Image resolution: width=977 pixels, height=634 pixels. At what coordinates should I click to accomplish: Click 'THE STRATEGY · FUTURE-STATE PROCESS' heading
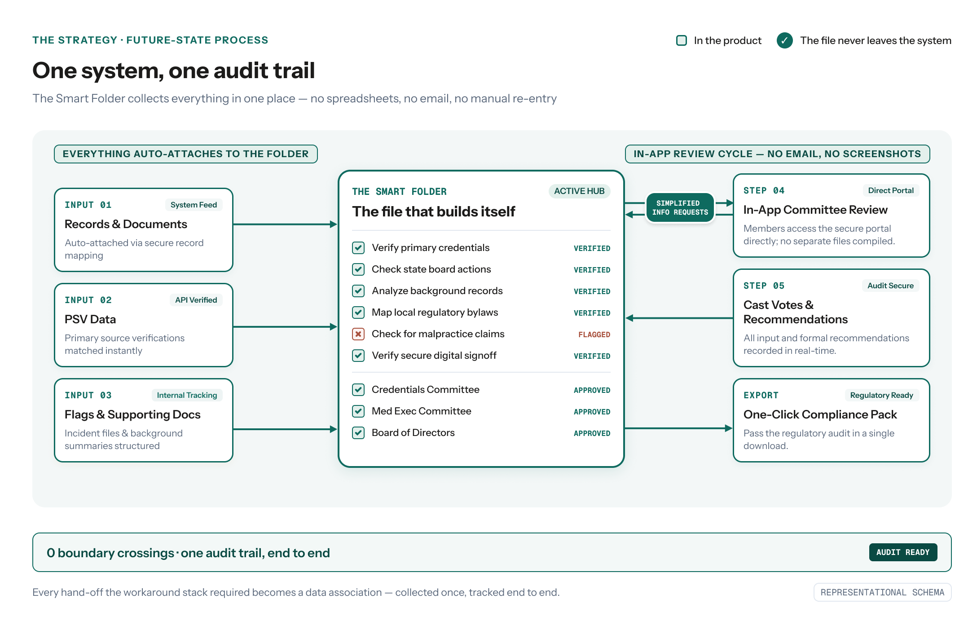(x=150, y=40)
